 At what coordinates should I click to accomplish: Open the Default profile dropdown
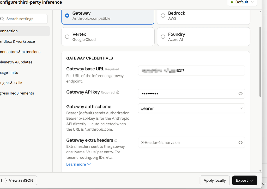coord(242,2)
